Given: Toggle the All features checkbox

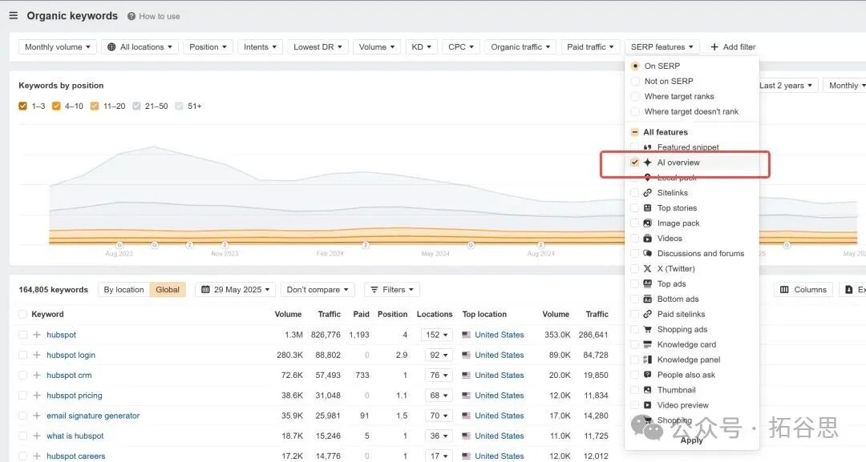Looking at the screenshot, I should click(x=634, y=132).
